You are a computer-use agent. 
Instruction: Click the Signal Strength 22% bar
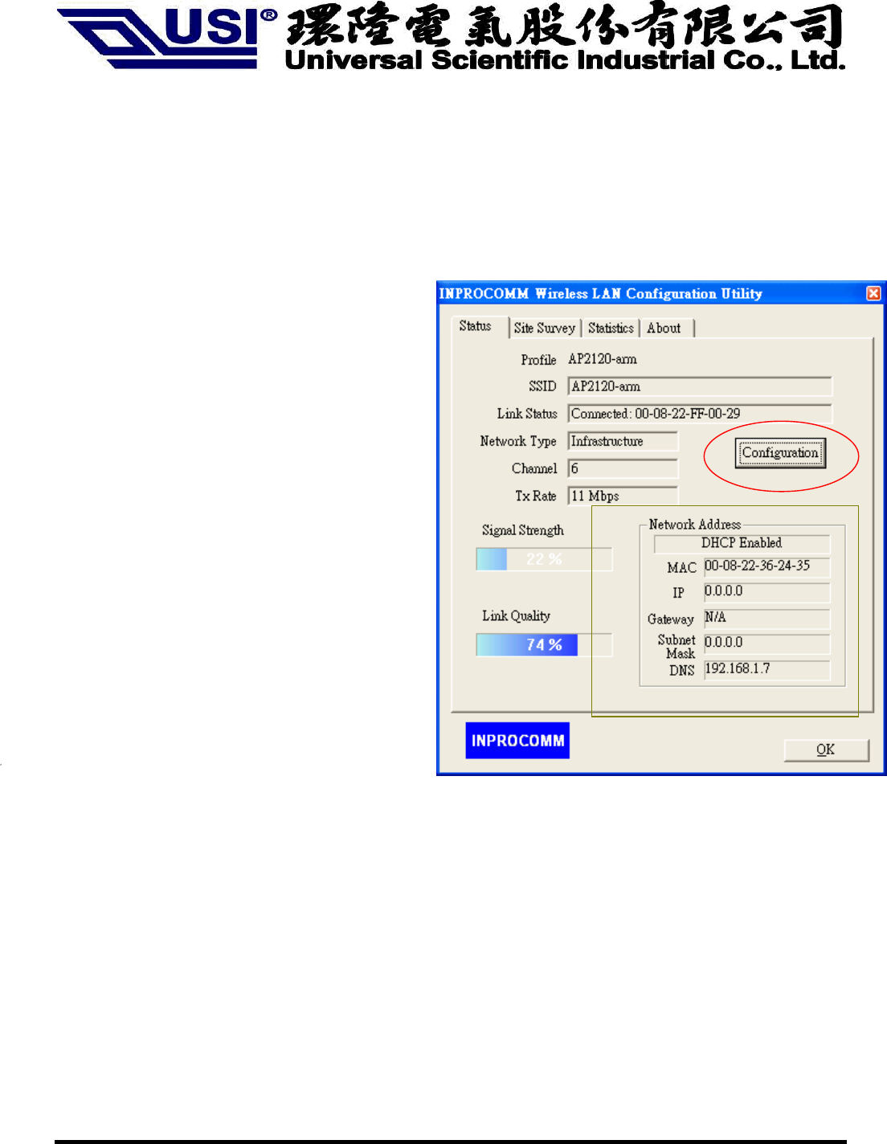[x=544, y=559]
